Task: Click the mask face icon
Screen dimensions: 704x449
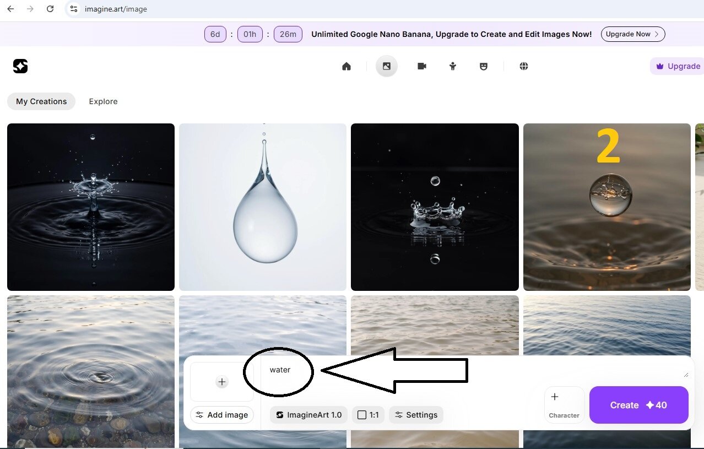Action: [x=484, y=66]
